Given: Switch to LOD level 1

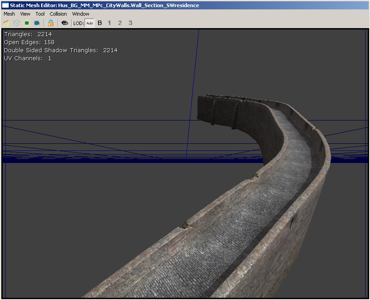Looking at the screenshot, I should click(x=109, y=23).
